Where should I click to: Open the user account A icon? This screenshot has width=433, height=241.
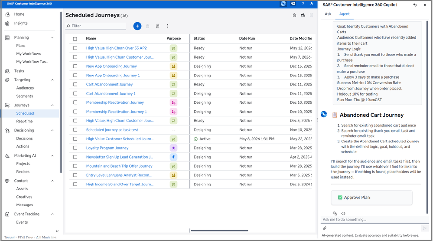click(x=312, y=3)
